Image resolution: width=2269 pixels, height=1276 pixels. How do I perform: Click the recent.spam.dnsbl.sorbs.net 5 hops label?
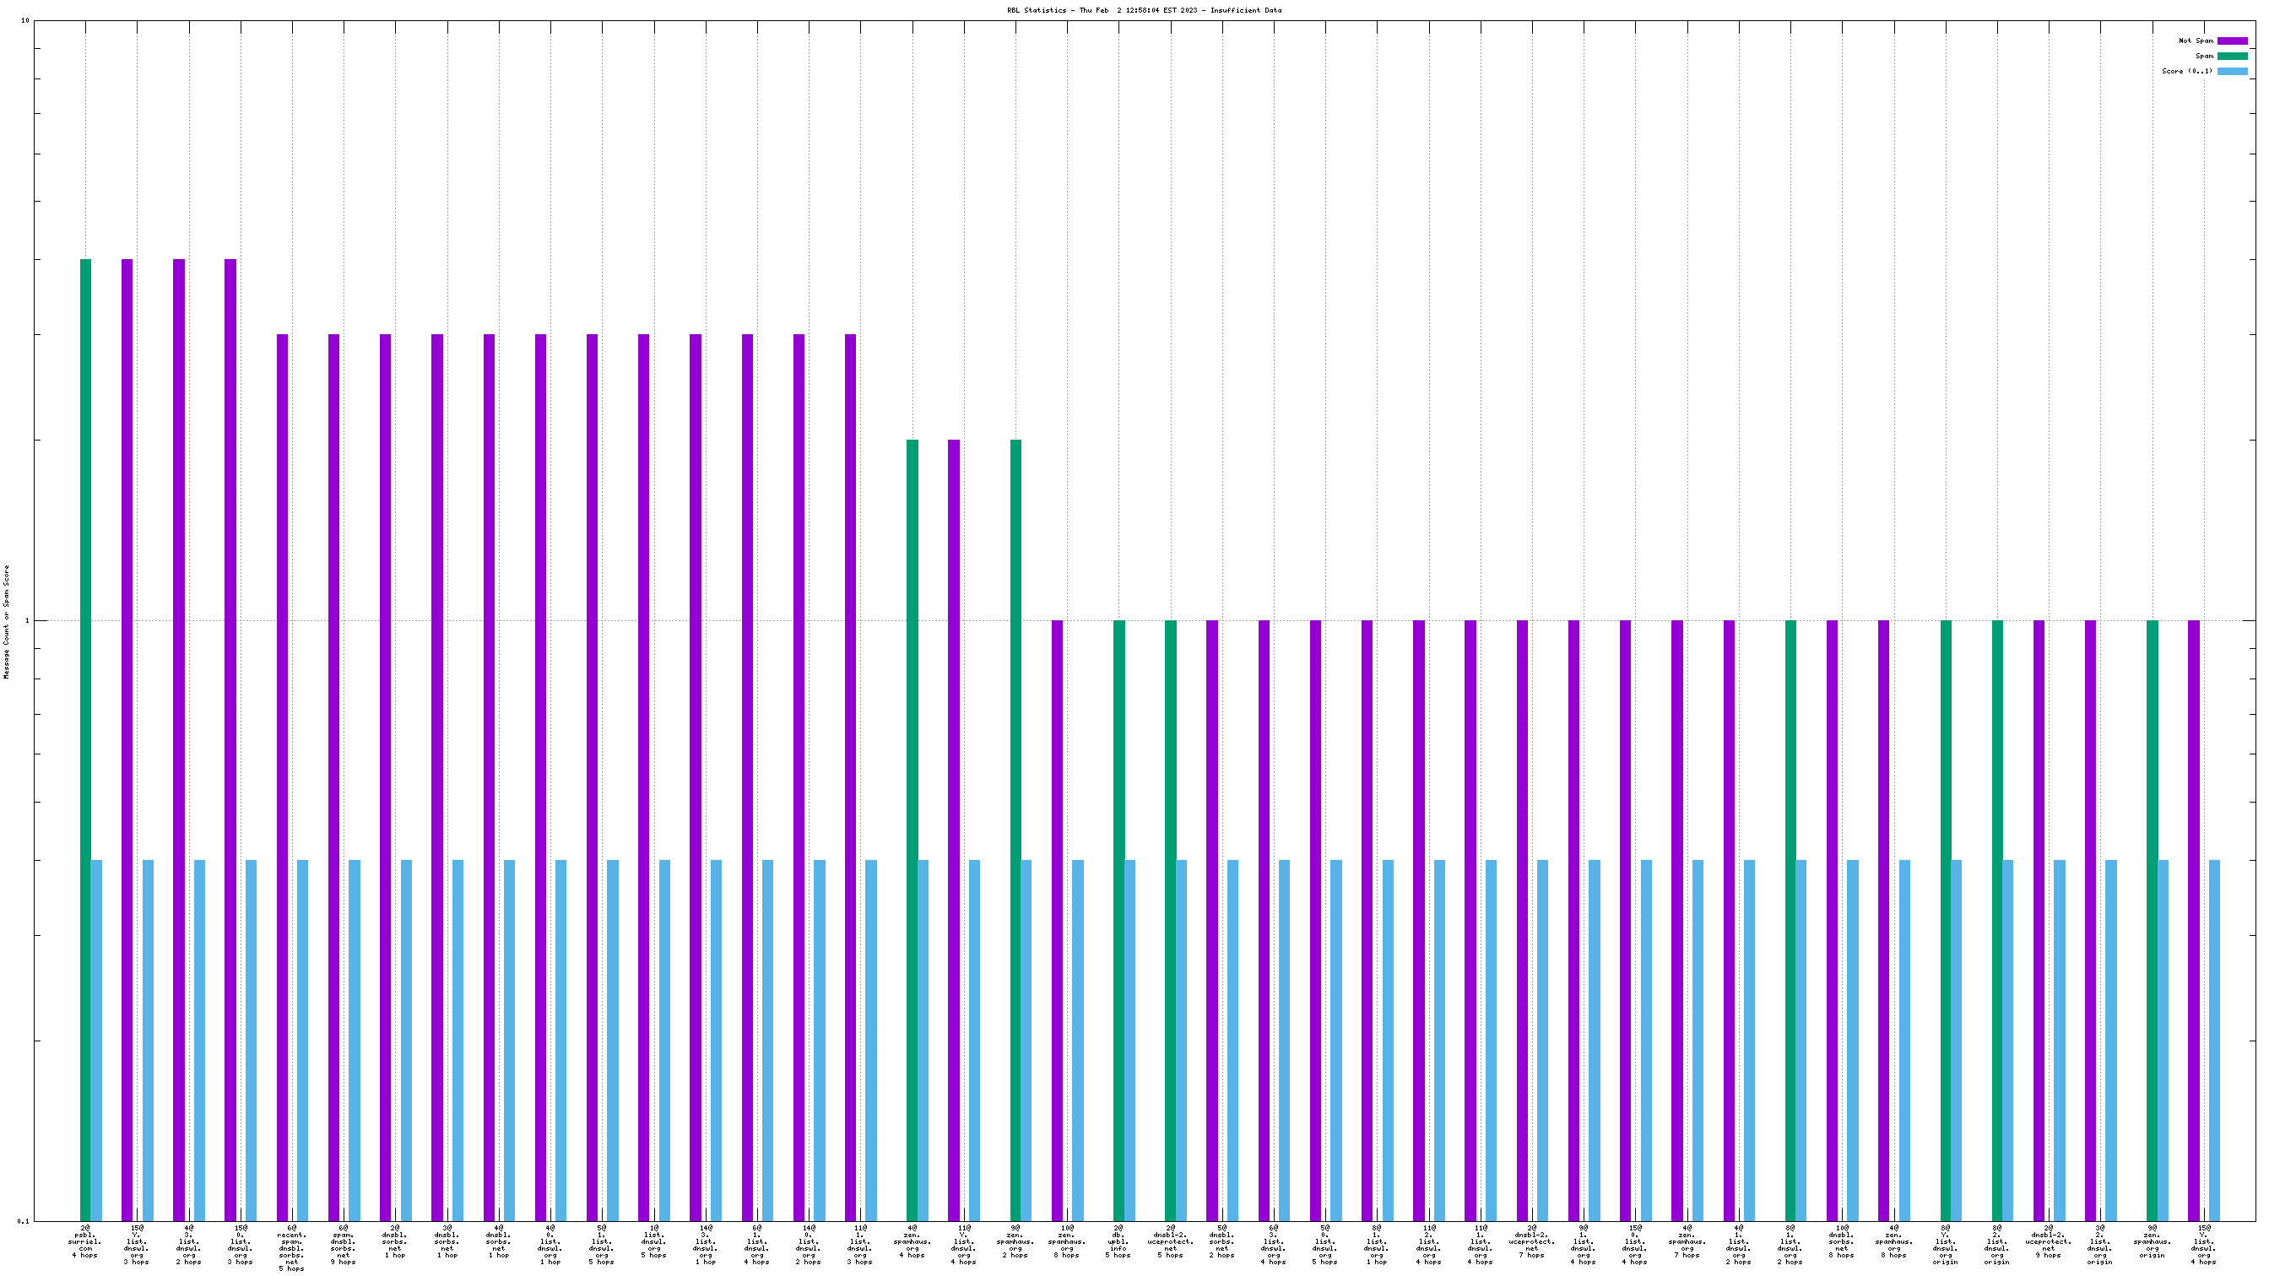[291, 1248]
